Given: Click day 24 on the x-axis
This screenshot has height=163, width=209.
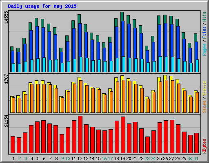Looking at the screenshot, I should [x=153, y=159].
